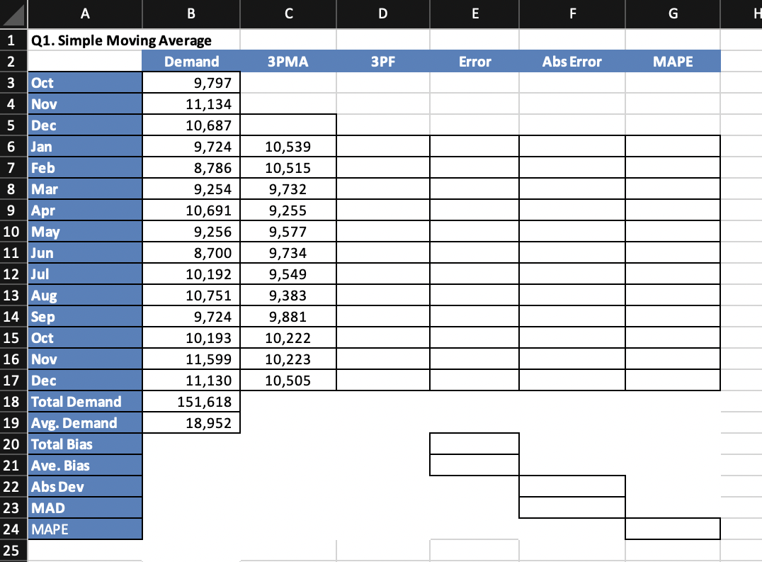Click the MAD label cell
The image size is (762, 562).
coord(85,507)
